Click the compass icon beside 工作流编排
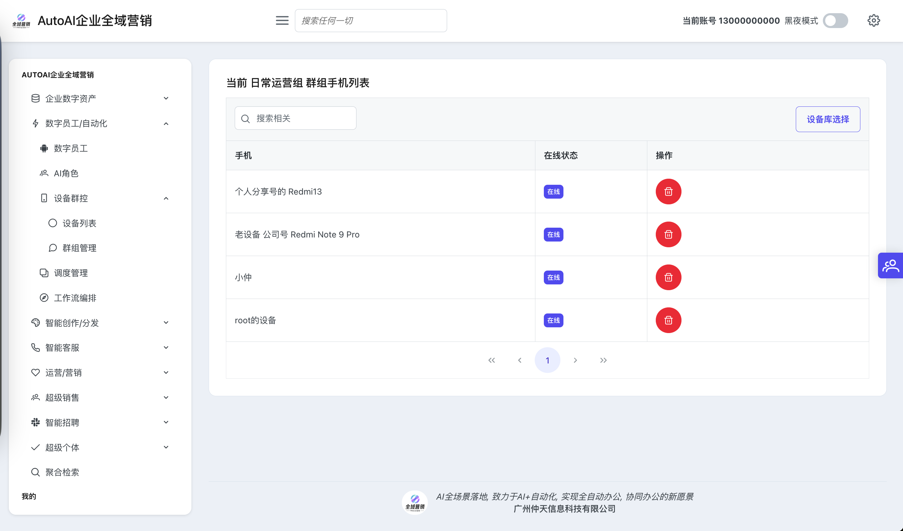Viewport: 903px width, 531px height. tap(44, 298)
